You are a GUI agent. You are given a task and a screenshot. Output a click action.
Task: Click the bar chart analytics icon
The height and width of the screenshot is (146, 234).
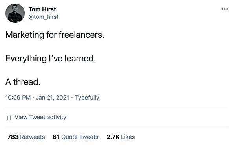(x=9, y=117)
